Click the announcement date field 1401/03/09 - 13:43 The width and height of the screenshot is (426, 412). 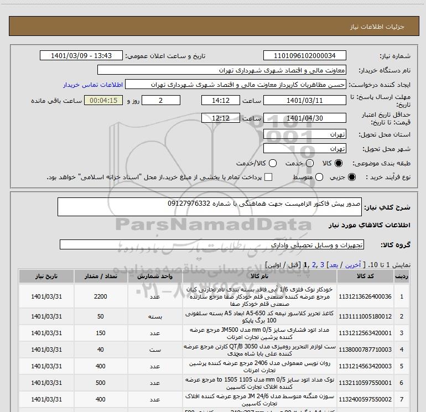(81, 56)
